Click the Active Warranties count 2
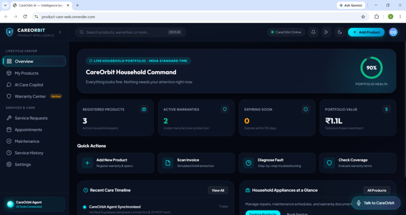This screenshot has height=215, width=406. pos(166,121)
